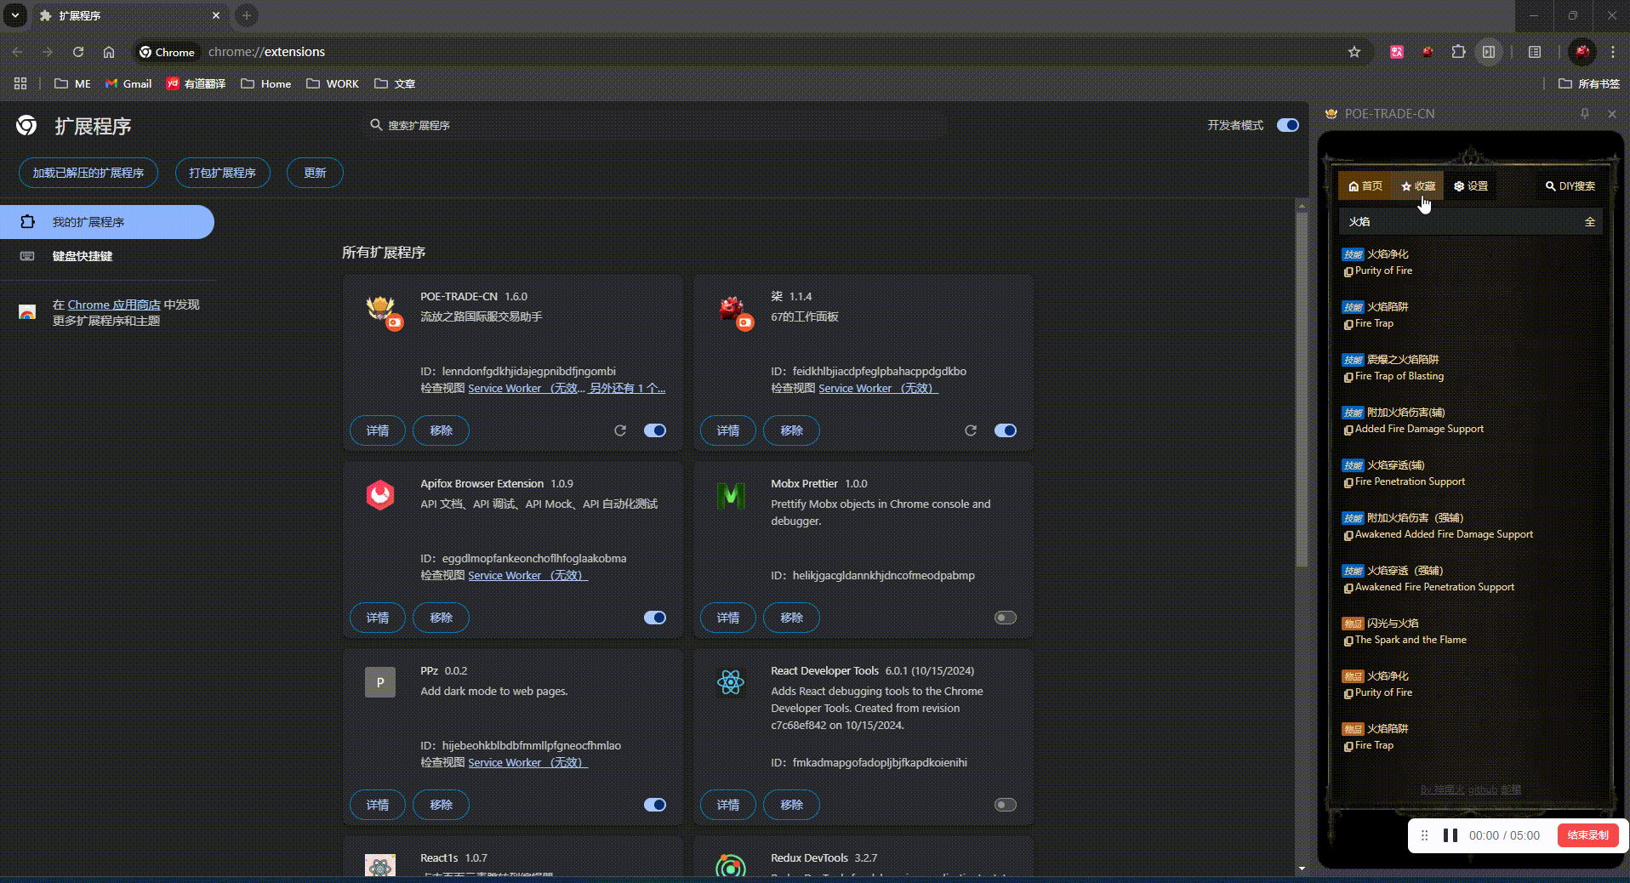The image size is (1630, 883).
Task: Click 加载已解压的扩展程序 button
Action: pyautogui.click(x=88, y=173)
